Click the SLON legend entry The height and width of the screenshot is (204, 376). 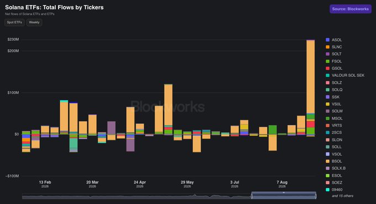click(x=334, y=140)
